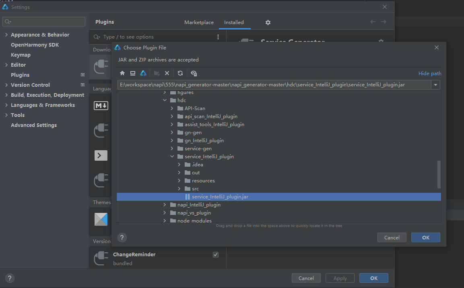Image resolution: width=464 pixels, height=288 pixels.
Task: Expand the out folder
Action: tap(179, 172)
